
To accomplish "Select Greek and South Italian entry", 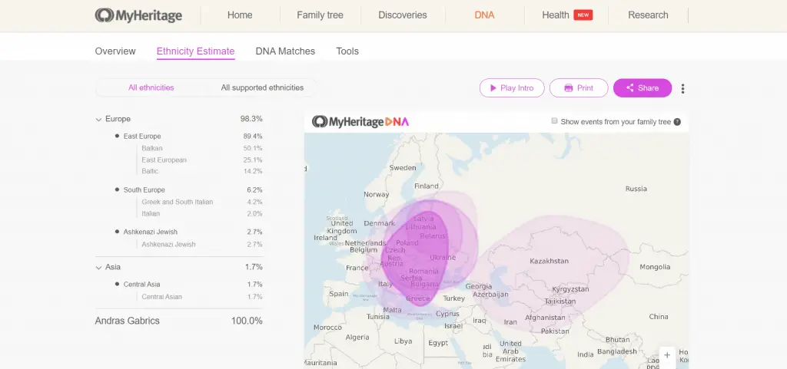I will coord(202,202).
